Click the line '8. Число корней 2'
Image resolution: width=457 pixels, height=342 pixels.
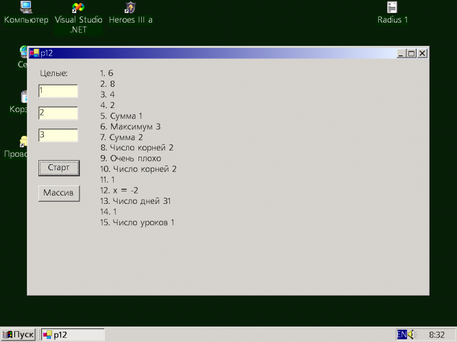(137, 148)
